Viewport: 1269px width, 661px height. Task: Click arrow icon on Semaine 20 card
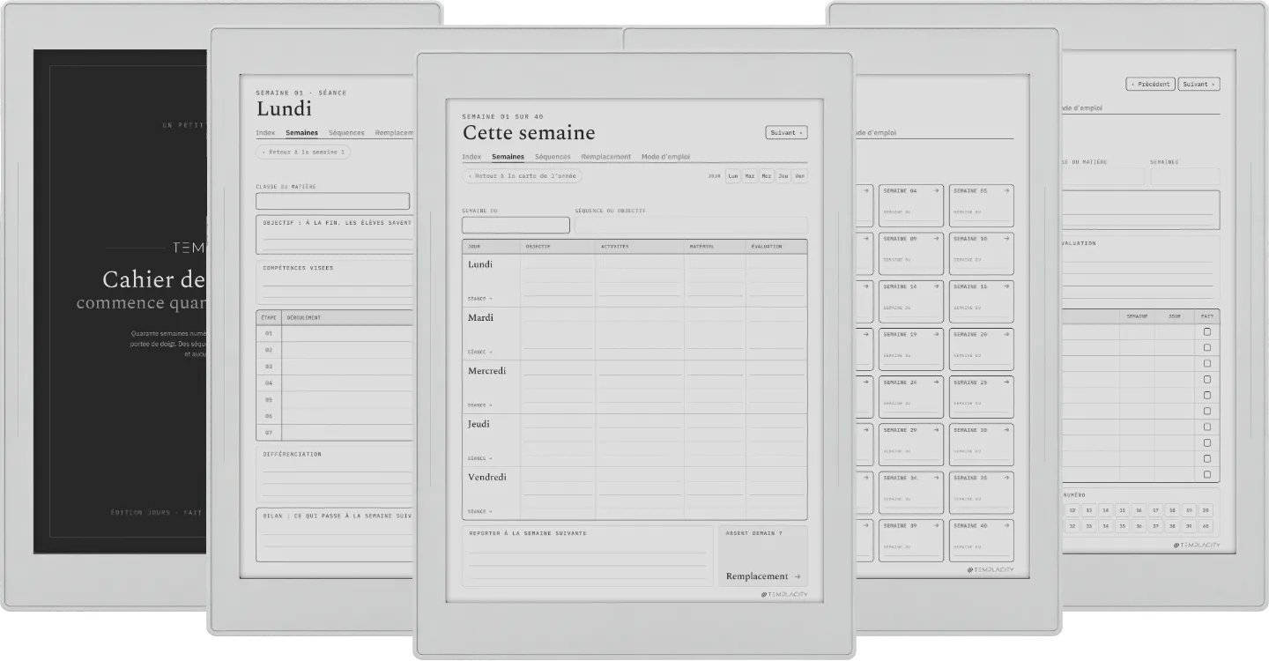(x=1006, y=334)
